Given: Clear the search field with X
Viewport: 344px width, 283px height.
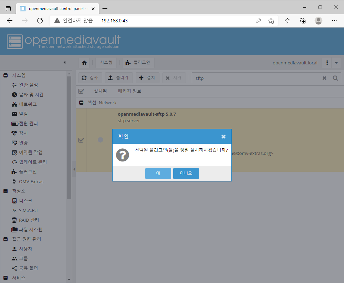Looking at the screenshot, I should pyautogui.click(x=324, y=78).
